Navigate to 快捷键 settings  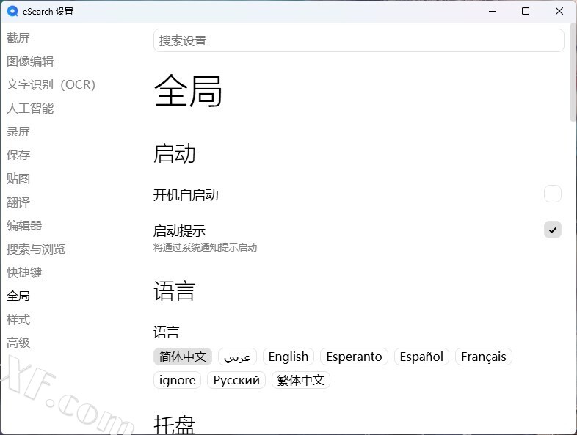tap(24, 273)
